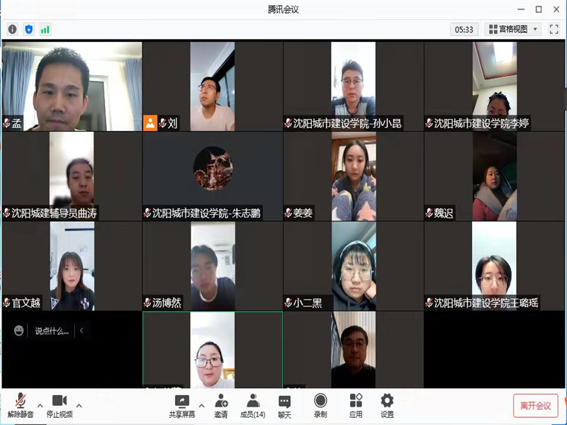Image resolution: width=567 pixels, height=425 pixels.
Task: Expand share options arrow beside 共享屏幕
Action: click(201, 406)
